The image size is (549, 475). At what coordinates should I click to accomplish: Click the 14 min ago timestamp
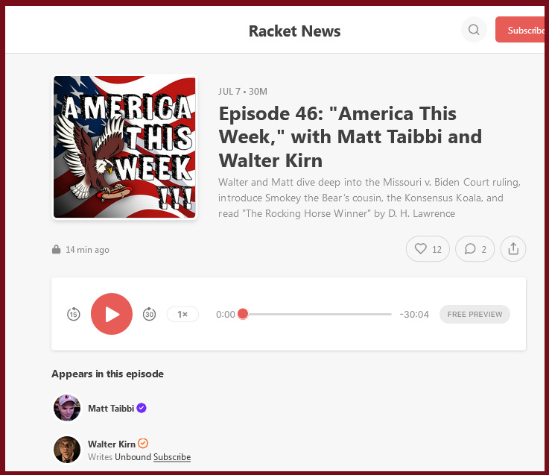coord(88,250)
